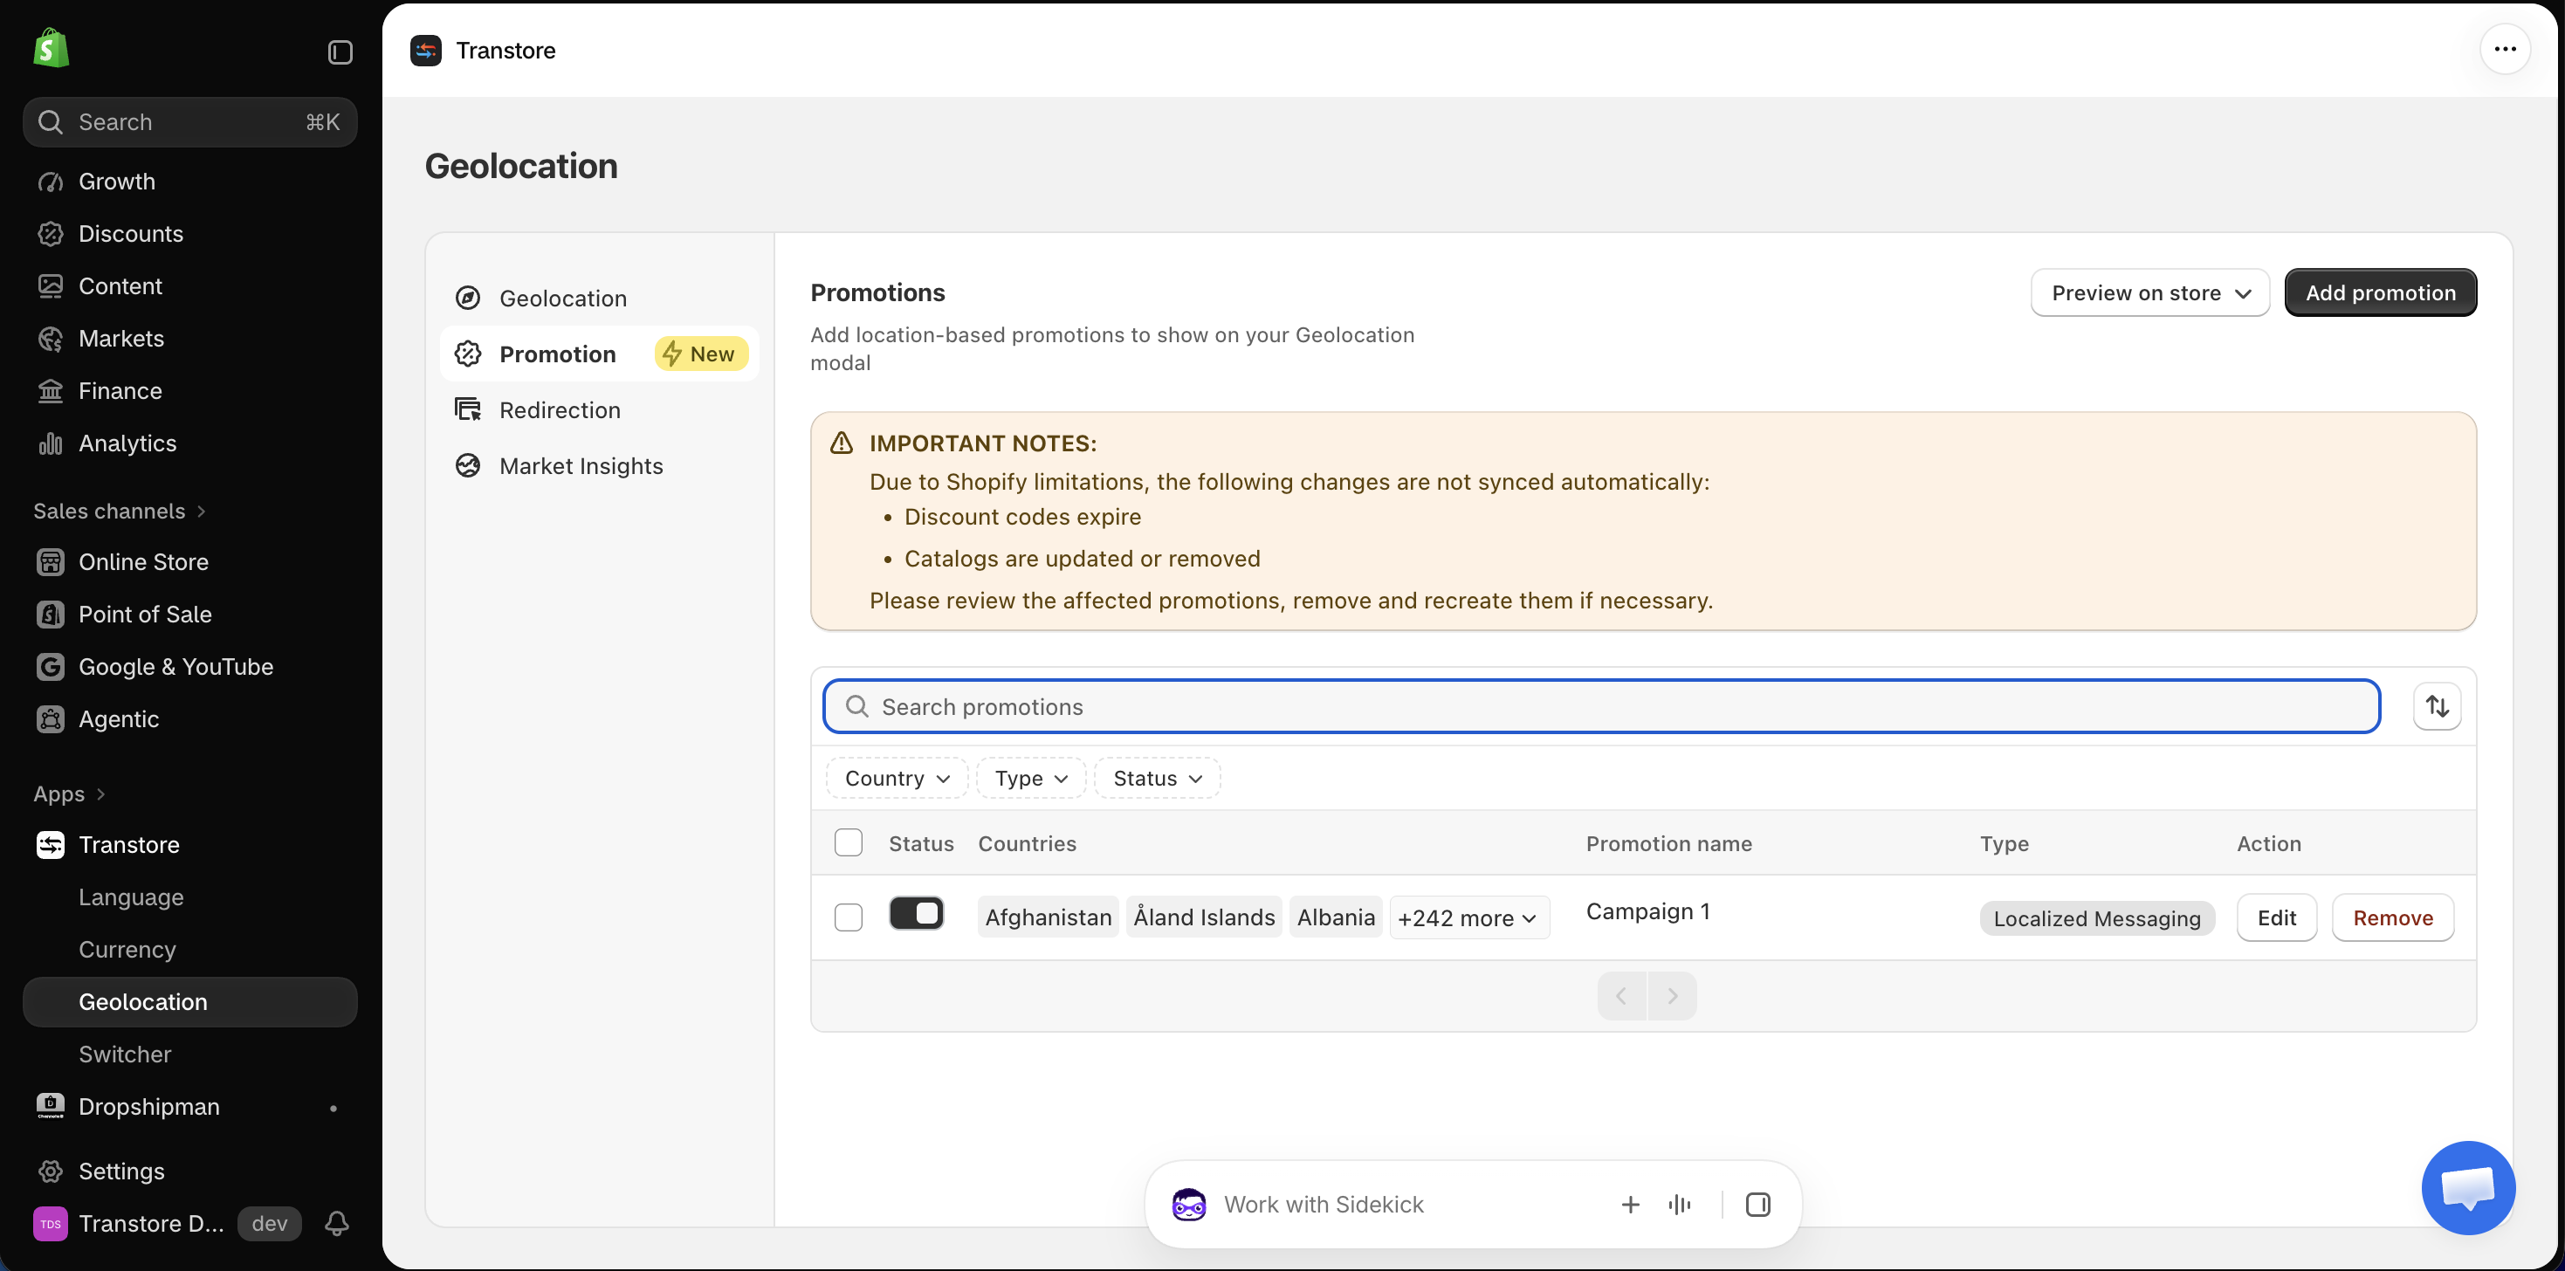Screen dimensions: 2565x1271
Task: Click the sidebar Search box
Action: pyautogui.click(x=190, y=122)
